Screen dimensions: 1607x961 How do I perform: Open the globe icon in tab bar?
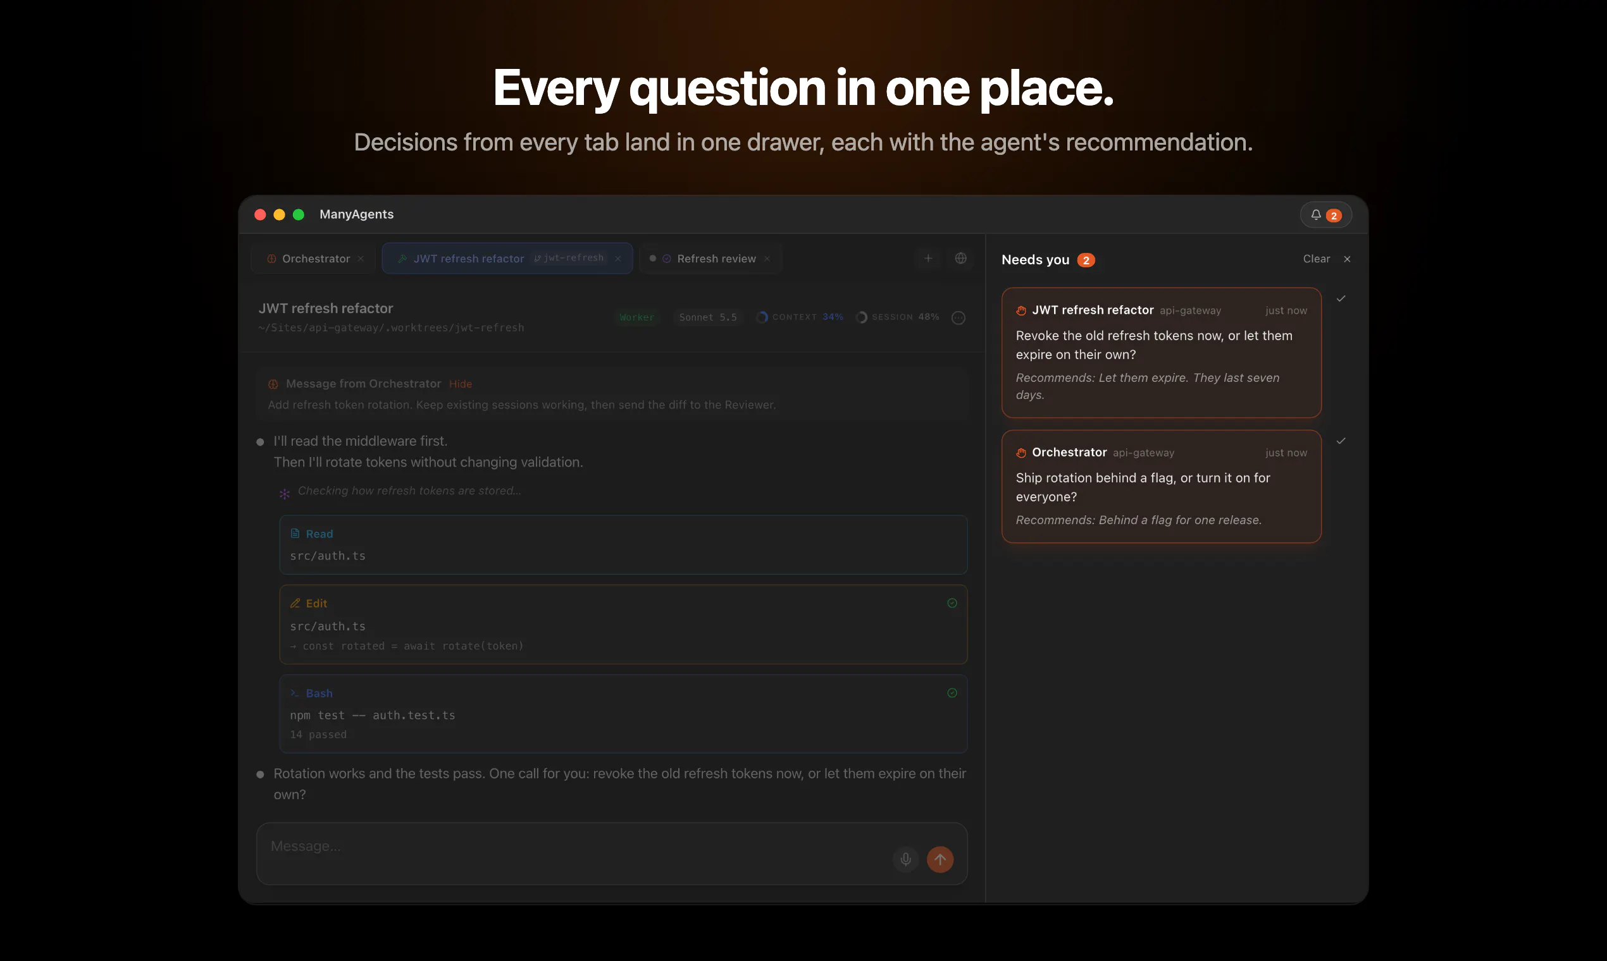point(960,259)
